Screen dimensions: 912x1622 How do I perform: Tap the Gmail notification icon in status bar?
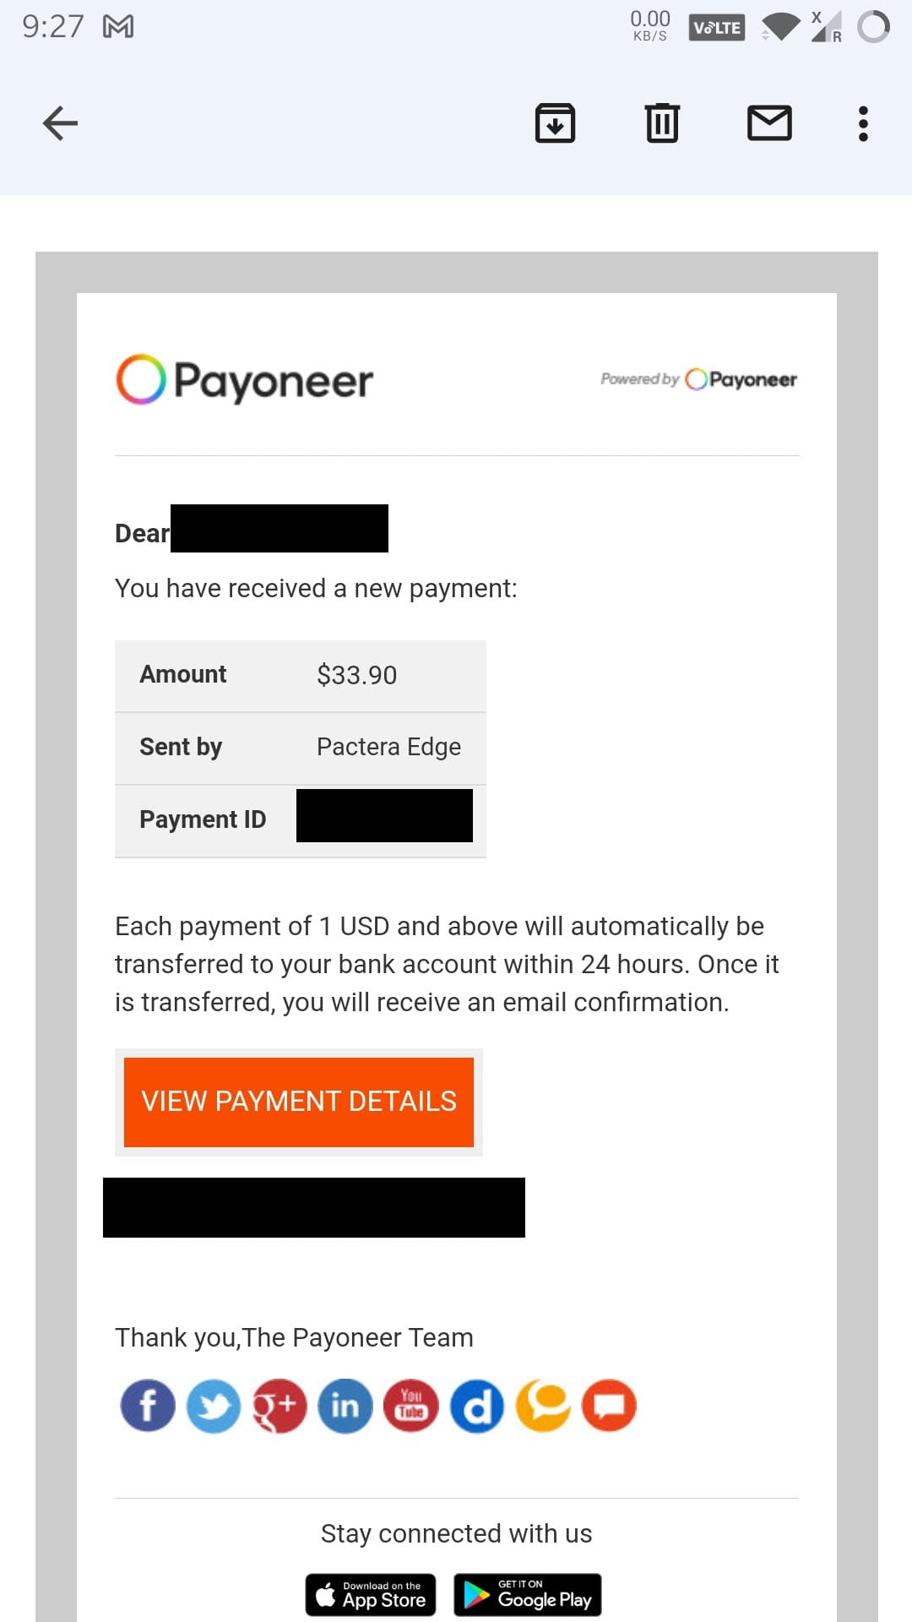pos(118,27)
